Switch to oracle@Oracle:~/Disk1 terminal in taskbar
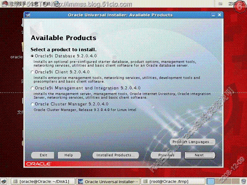Viewport: 247px width, 185px height. click(43, 181)
